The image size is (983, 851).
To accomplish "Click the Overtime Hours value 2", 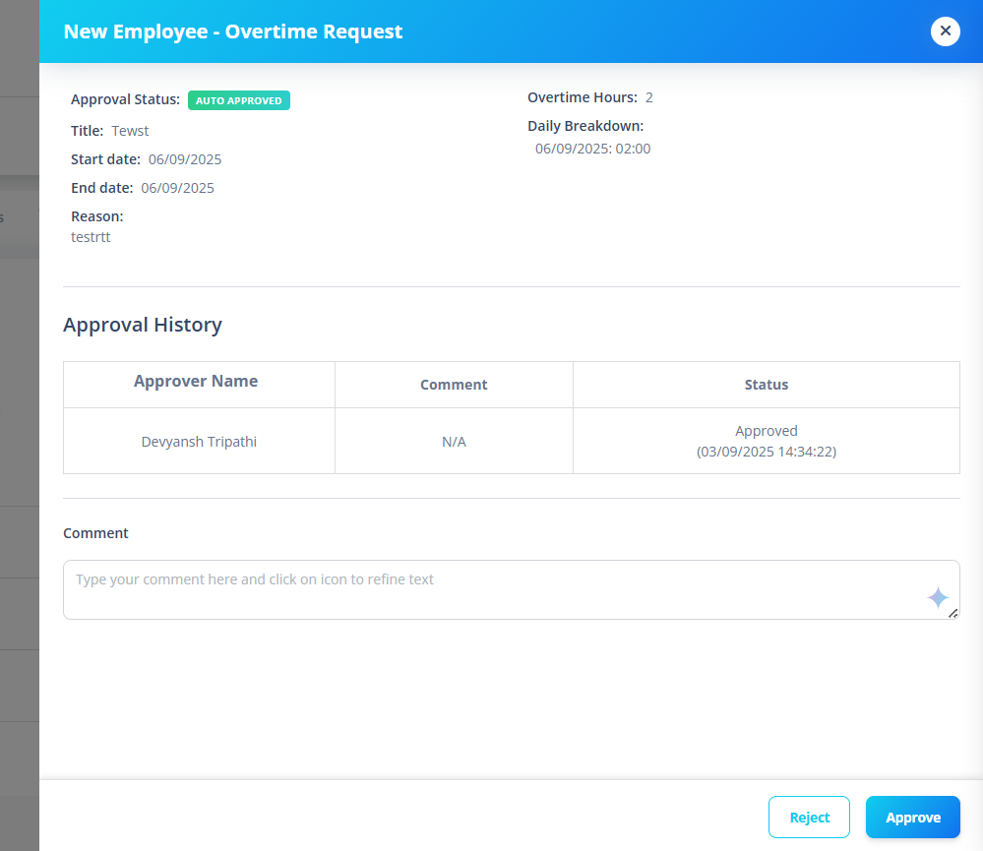I will pyautogui.click(x=648, y=97).
